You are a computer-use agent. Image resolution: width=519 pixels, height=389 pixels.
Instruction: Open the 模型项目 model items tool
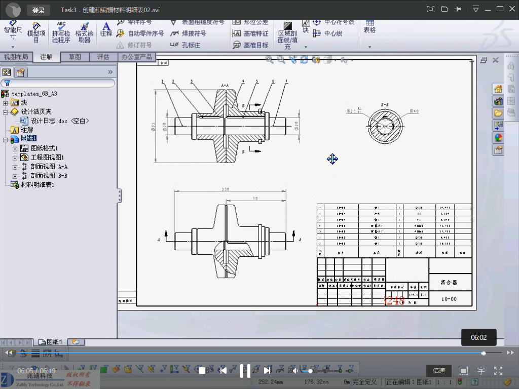point(36,32)
